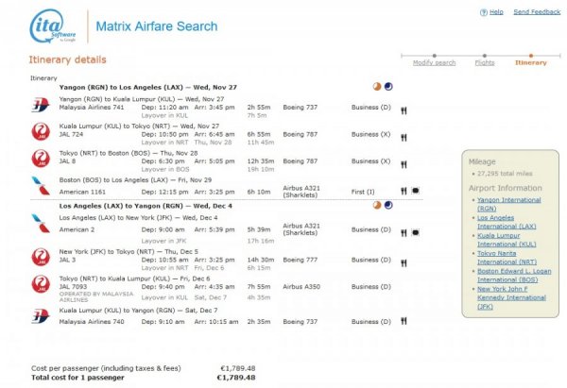The height and width of the screenshot is (388, 567).
Task: Select the American 1161 flight number
Action: coord(82,192)
